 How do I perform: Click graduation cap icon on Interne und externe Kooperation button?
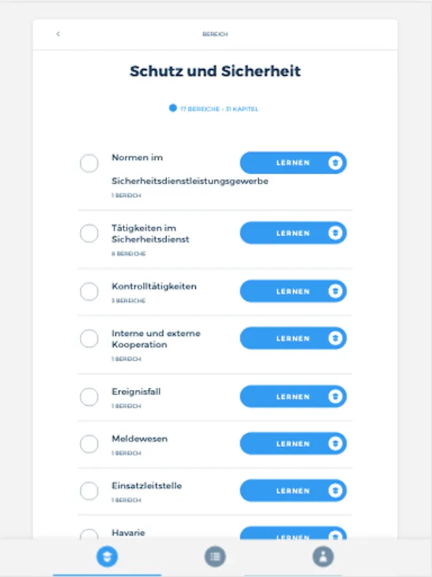click(x=335, y=339)
